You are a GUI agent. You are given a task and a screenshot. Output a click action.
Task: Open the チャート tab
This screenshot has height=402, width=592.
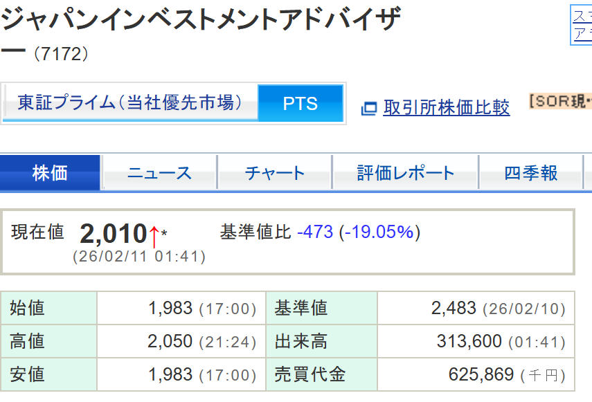275,173
